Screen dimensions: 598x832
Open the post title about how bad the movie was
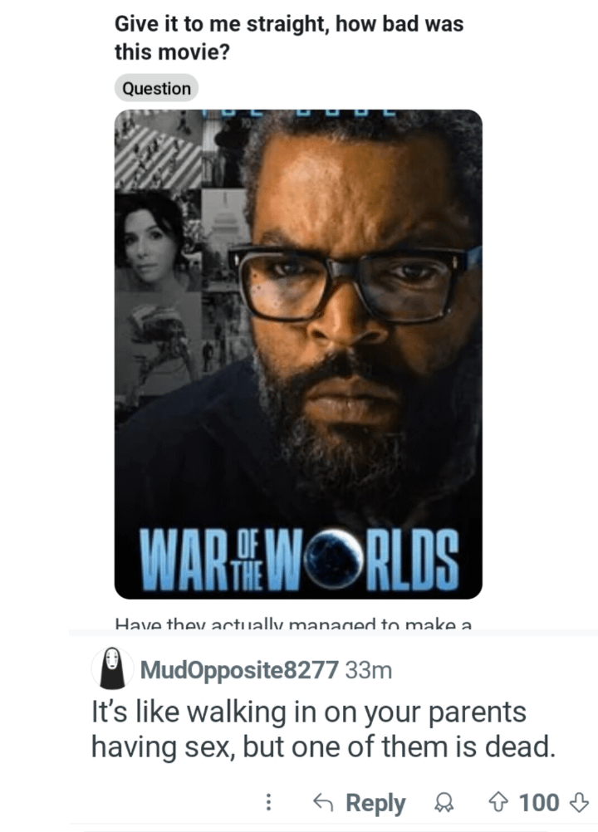[289, 38]
